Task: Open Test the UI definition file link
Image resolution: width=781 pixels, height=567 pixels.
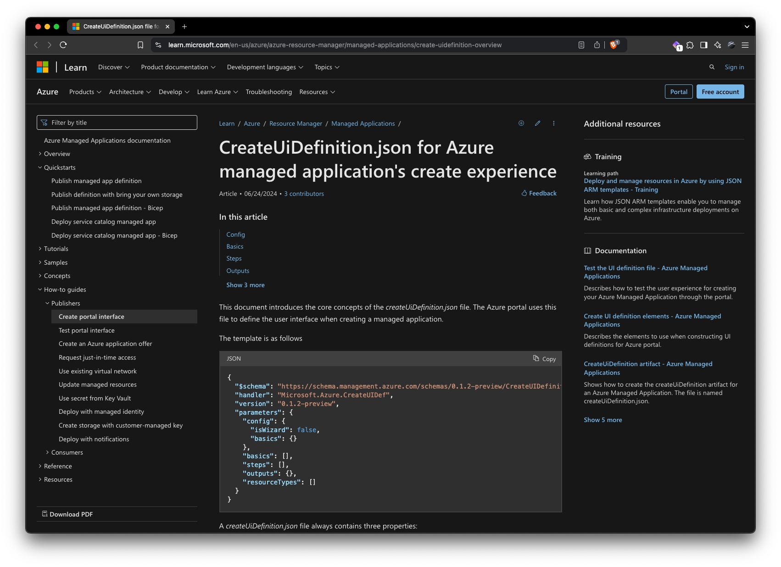Action: tap(645, 272)
